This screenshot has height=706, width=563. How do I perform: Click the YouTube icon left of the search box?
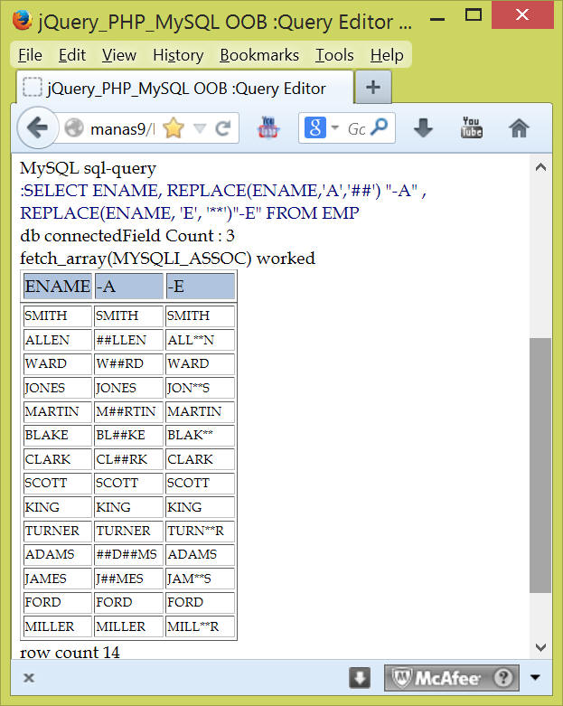269,128
